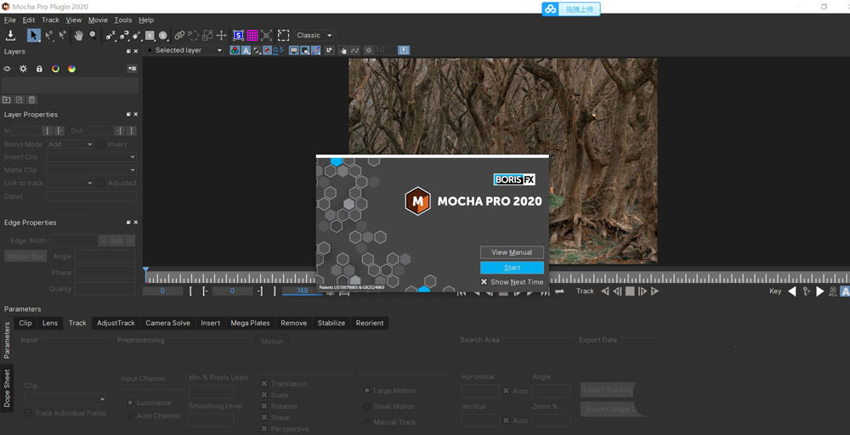This screenshot has width=850, height=435.
Task: Click the RGB channels display icon
Action: [235, 50]
